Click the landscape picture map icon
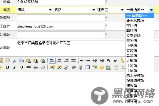The image size is (159, 106). pyautogui.click(x=109, y=67)
